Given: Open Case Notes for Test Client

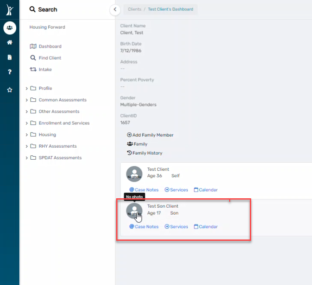Looking at the screenshot, I should coord(144,190).
